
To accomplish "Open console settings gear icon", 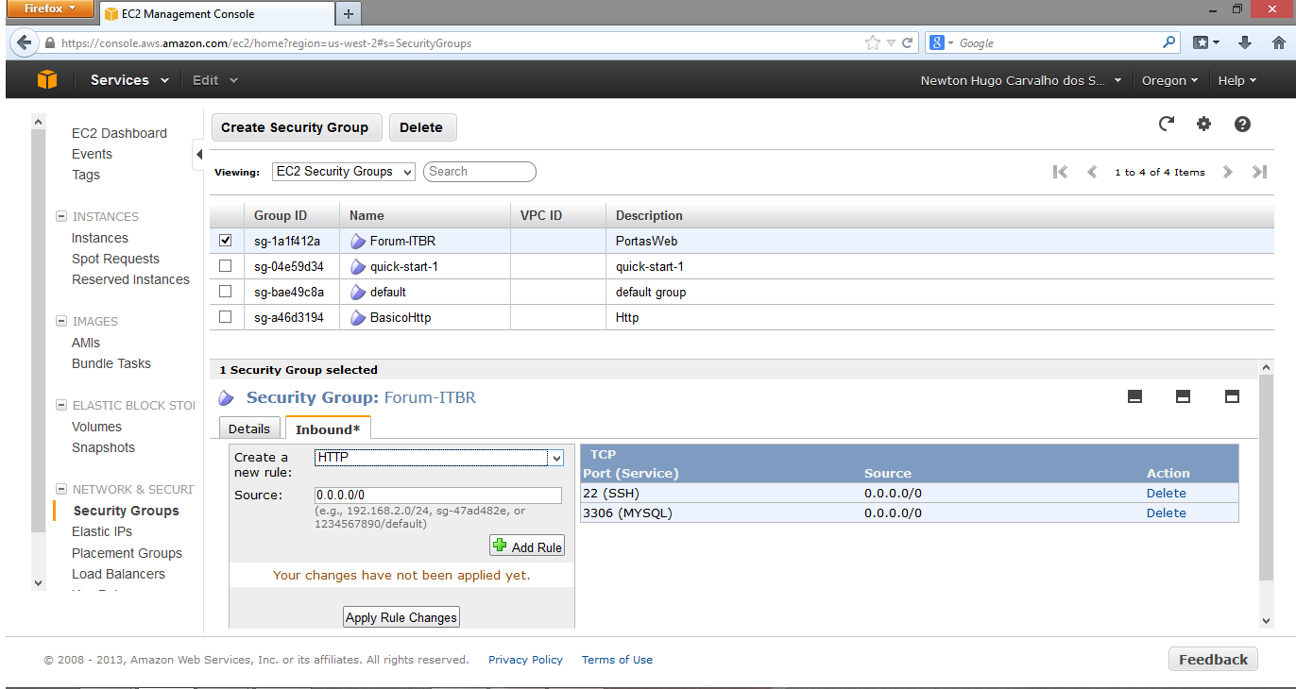I will (1203, 124).
